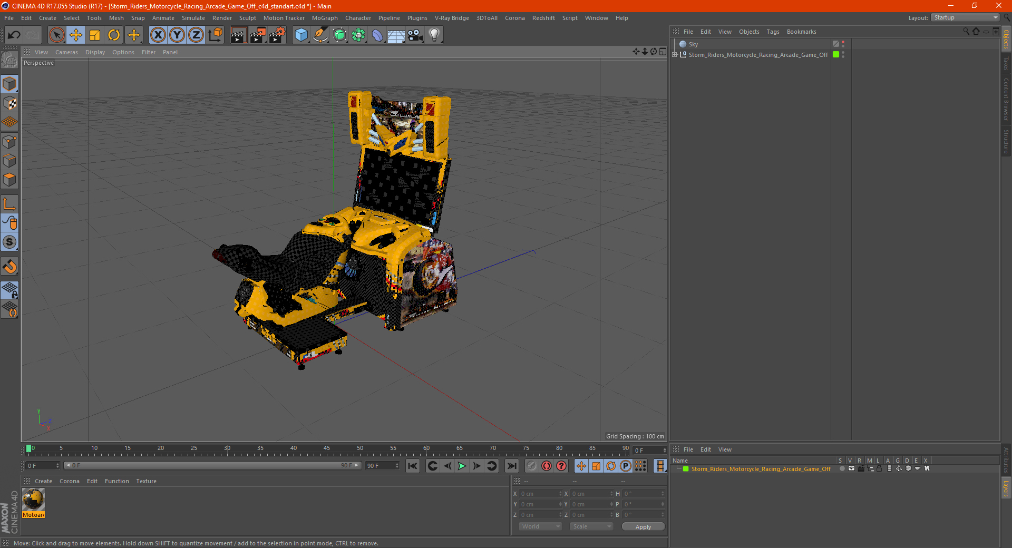Screen dimensions: 1012x548
Task: Open the spline Pen tool
Action: 320,35
